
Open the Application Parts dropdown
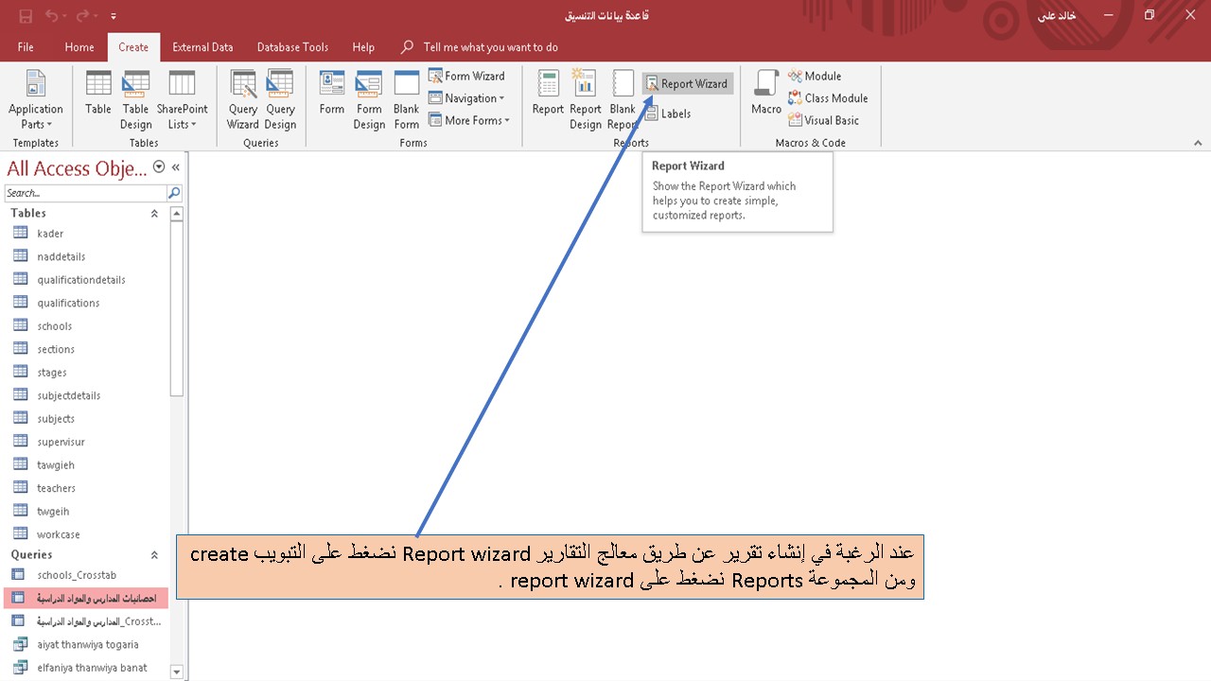pos(35,99)
